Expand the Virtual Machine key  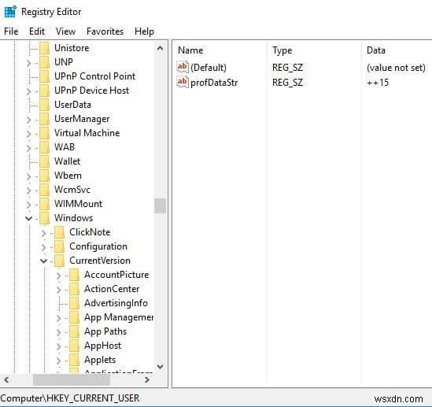[x=28, y=134]
